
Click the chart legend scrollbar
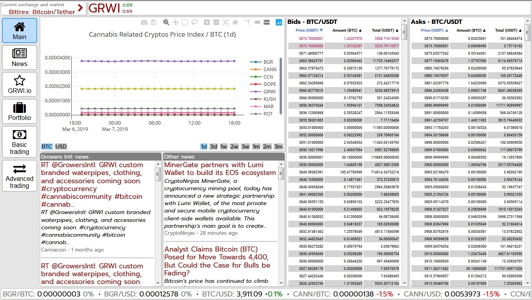[281, 86]
